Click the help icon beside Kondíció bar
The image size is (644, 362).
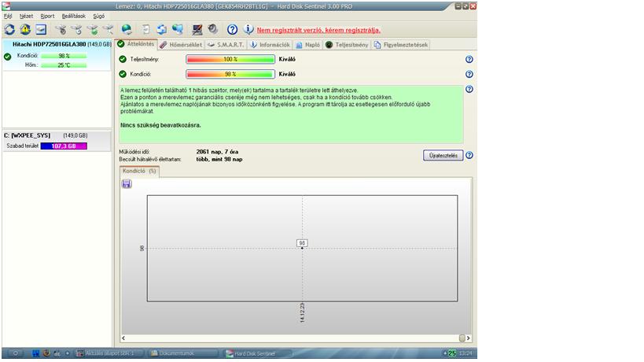[469, 74]
